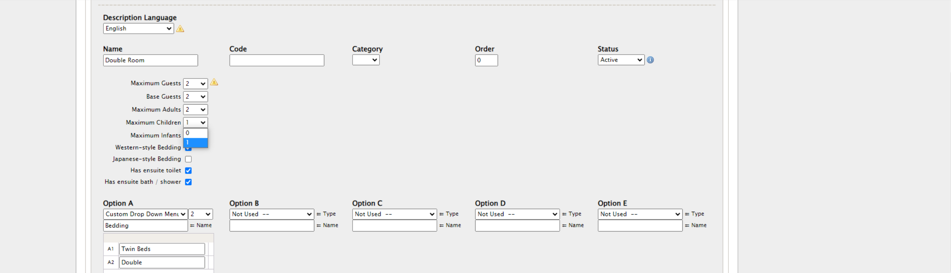Open the Status dropdown showing Active
The width and height of the screenshot is (951, 273).
coord(621,60)
